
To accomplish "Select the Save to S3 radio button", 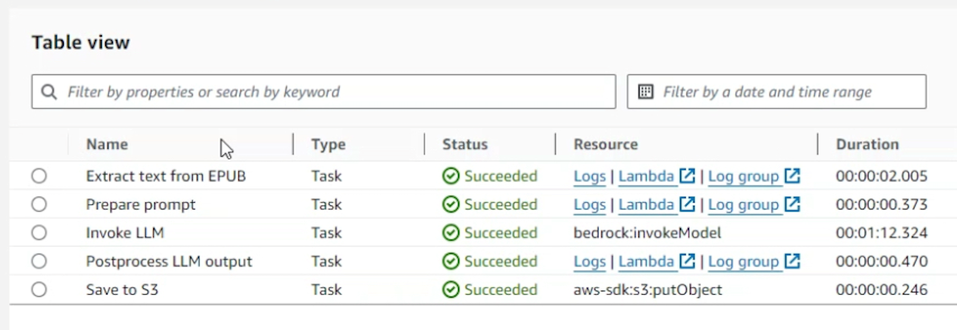I will click(39, 290).
